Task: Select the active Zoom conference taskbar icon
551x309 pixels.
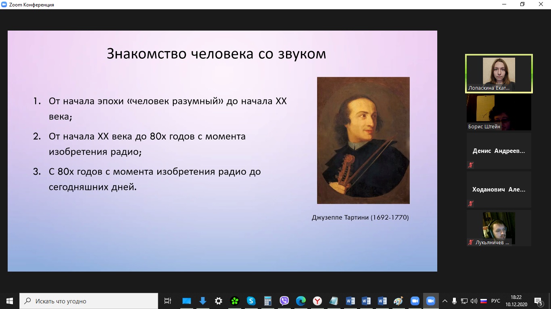Action: (431, 301)
